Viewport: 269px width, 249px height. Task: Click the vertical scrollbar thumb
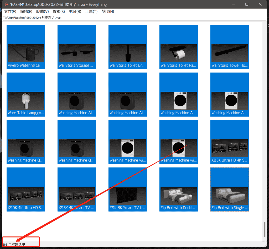coord(265,229)
